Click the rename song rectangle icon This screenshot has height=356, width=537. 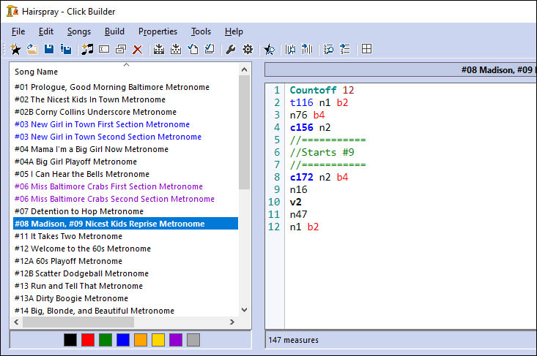tap(104, 49)
